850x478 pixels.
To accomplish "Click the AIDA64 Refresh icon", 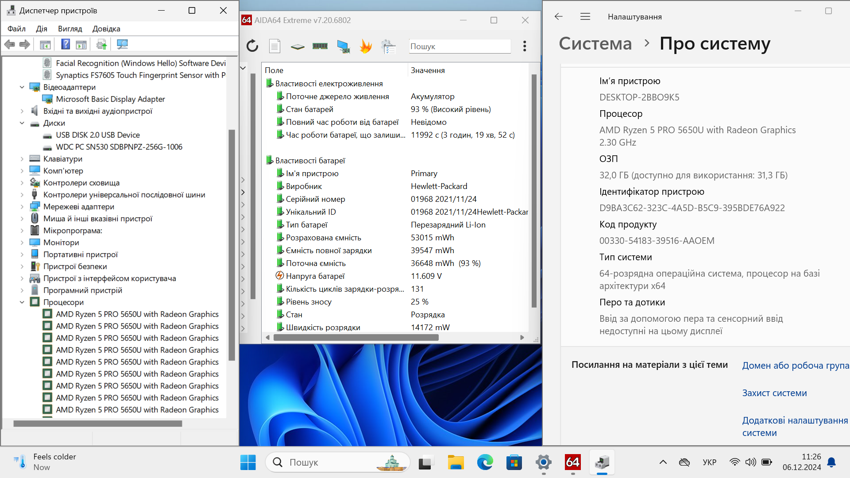I will 252,46.
